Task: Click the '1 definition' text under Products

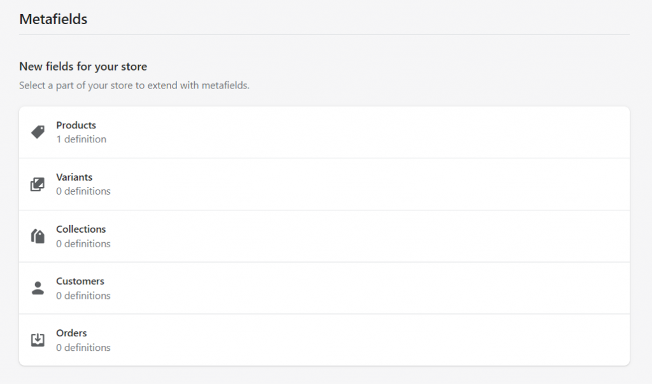Action: 81,139
